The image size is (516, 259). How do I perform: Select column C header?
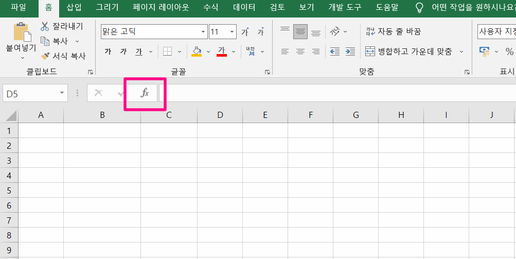[169, 115]
